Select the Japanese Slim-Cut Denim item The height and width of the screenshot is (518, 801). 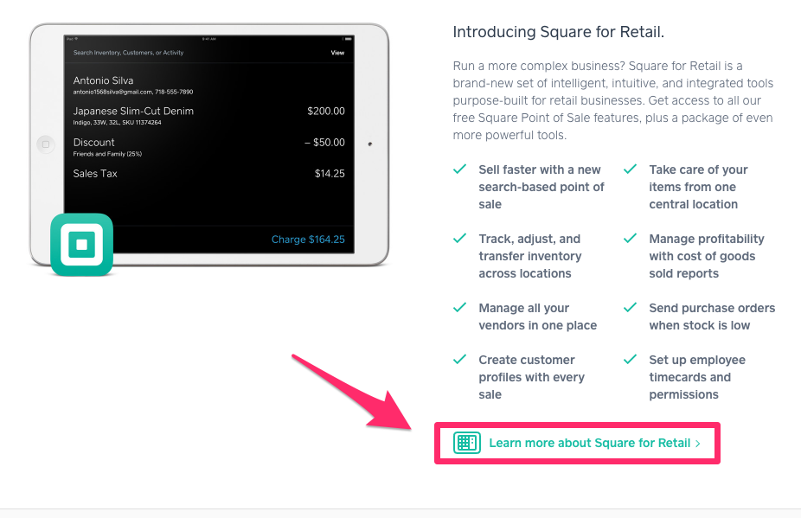click(x=208, y=116)
